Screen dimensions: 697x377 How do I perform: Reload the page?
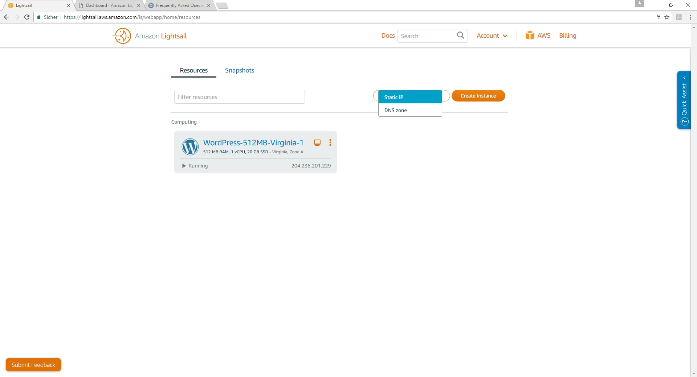point(27,17)
